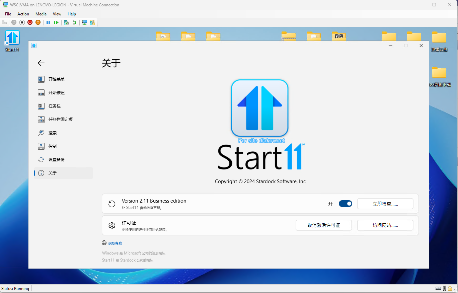This screenshot has height=293, width=458.
Task: Go back using the left arrow
Action: coord(41,63)
